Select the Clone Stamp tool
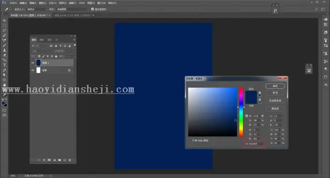The image size is (330, 178). coord(4,50)
